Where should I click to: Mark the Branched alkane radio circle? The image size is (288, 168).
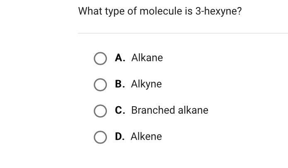[100, 111]
